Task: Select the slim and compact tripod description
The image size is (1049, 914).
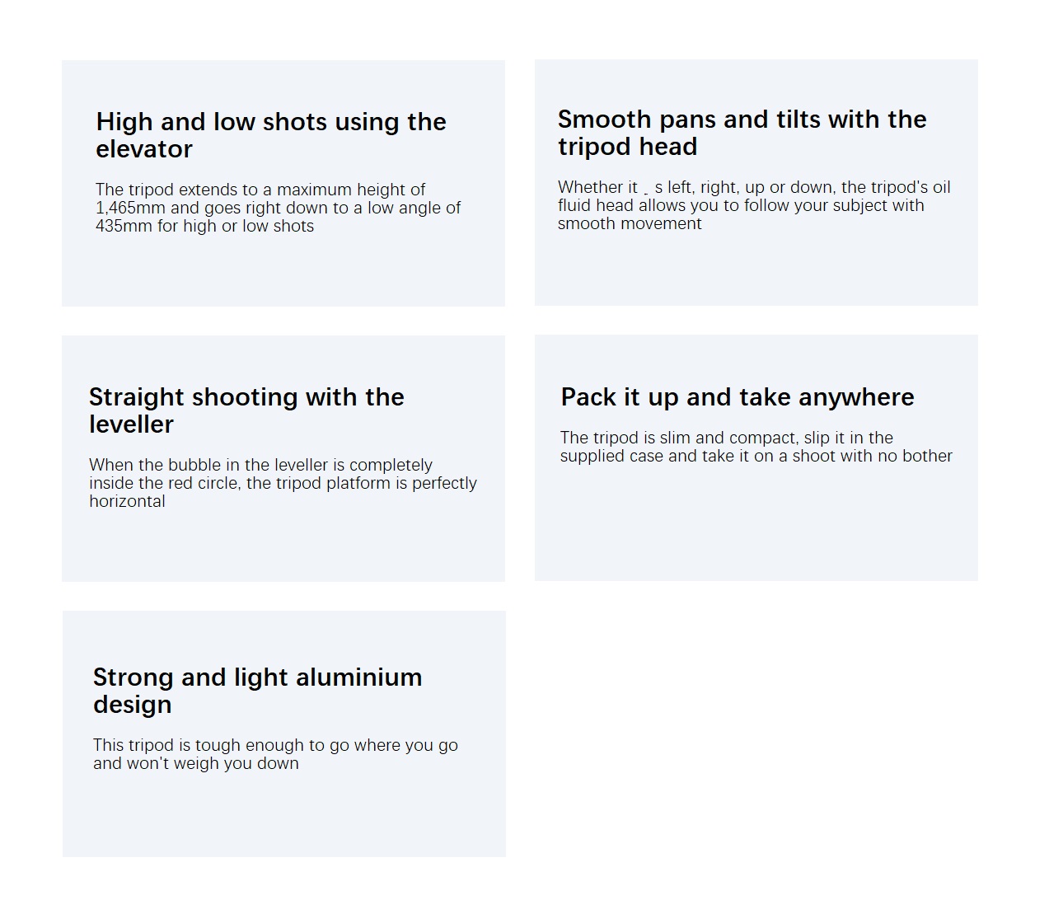Action: point(756,447)
